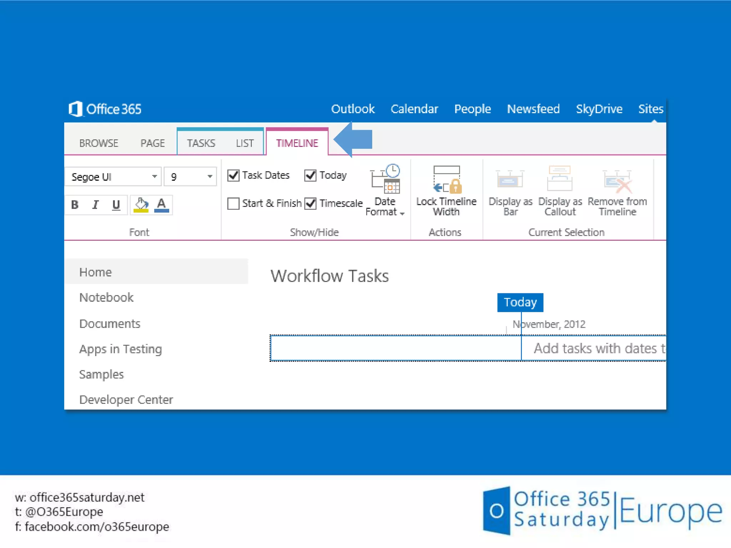Screen dimensions: 731x548
Task: Click the Italic formatting icon
Action: [95, 205]
